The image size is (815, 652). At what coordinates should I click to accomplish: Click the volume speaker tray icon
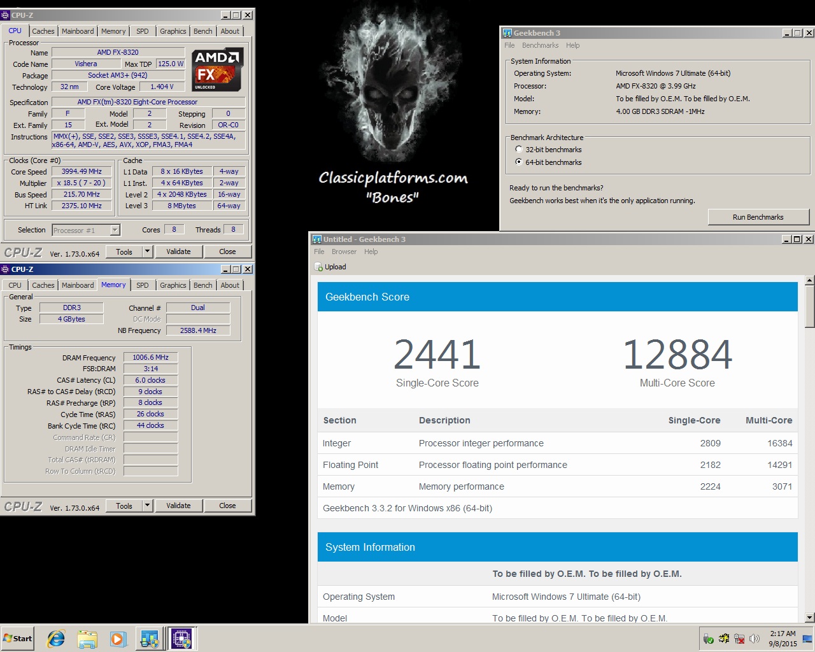click(x=755, y=639)
